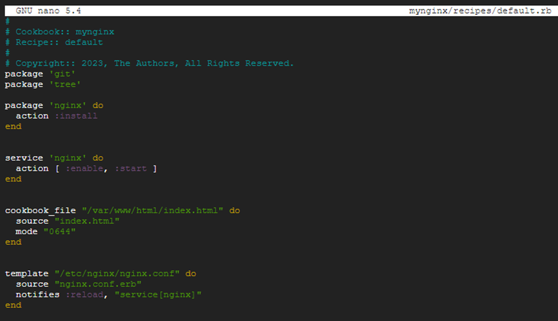Click the 'end' after action :install
Screen dimensions: 558x321
pos(13,126)
